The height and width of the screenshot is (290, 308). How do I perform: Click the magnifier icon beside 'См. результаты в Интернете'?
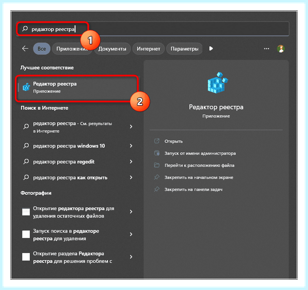pyautogui.click(x=26, y=126)
